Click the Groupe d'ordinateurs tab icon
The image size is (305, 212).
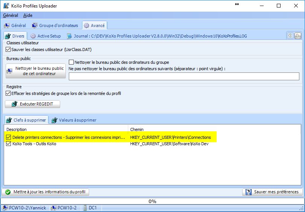[35, 26]
